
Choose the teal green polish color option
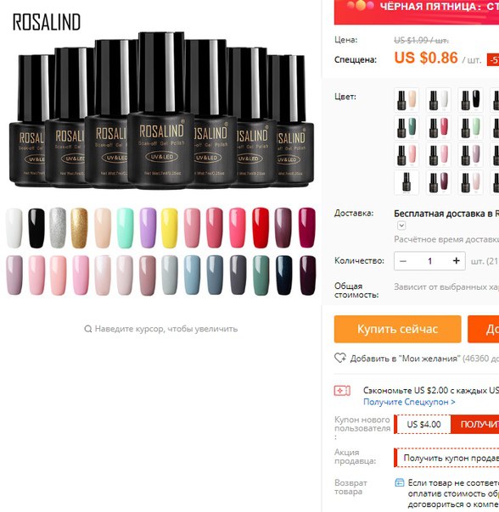[406, 127]
